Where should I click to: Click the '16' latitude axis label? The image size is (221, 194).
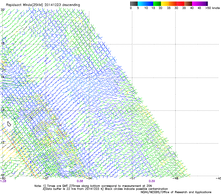2,77
